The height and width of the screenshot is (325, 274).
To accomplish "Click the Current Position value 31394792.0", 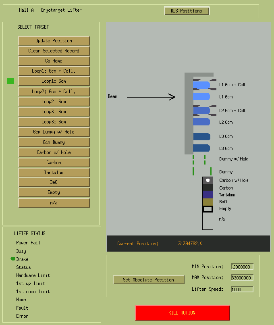I will click(x=190, y=244).
